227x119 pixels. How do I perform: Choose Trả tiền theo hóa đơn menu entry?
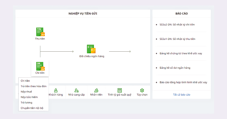(33, 86)
